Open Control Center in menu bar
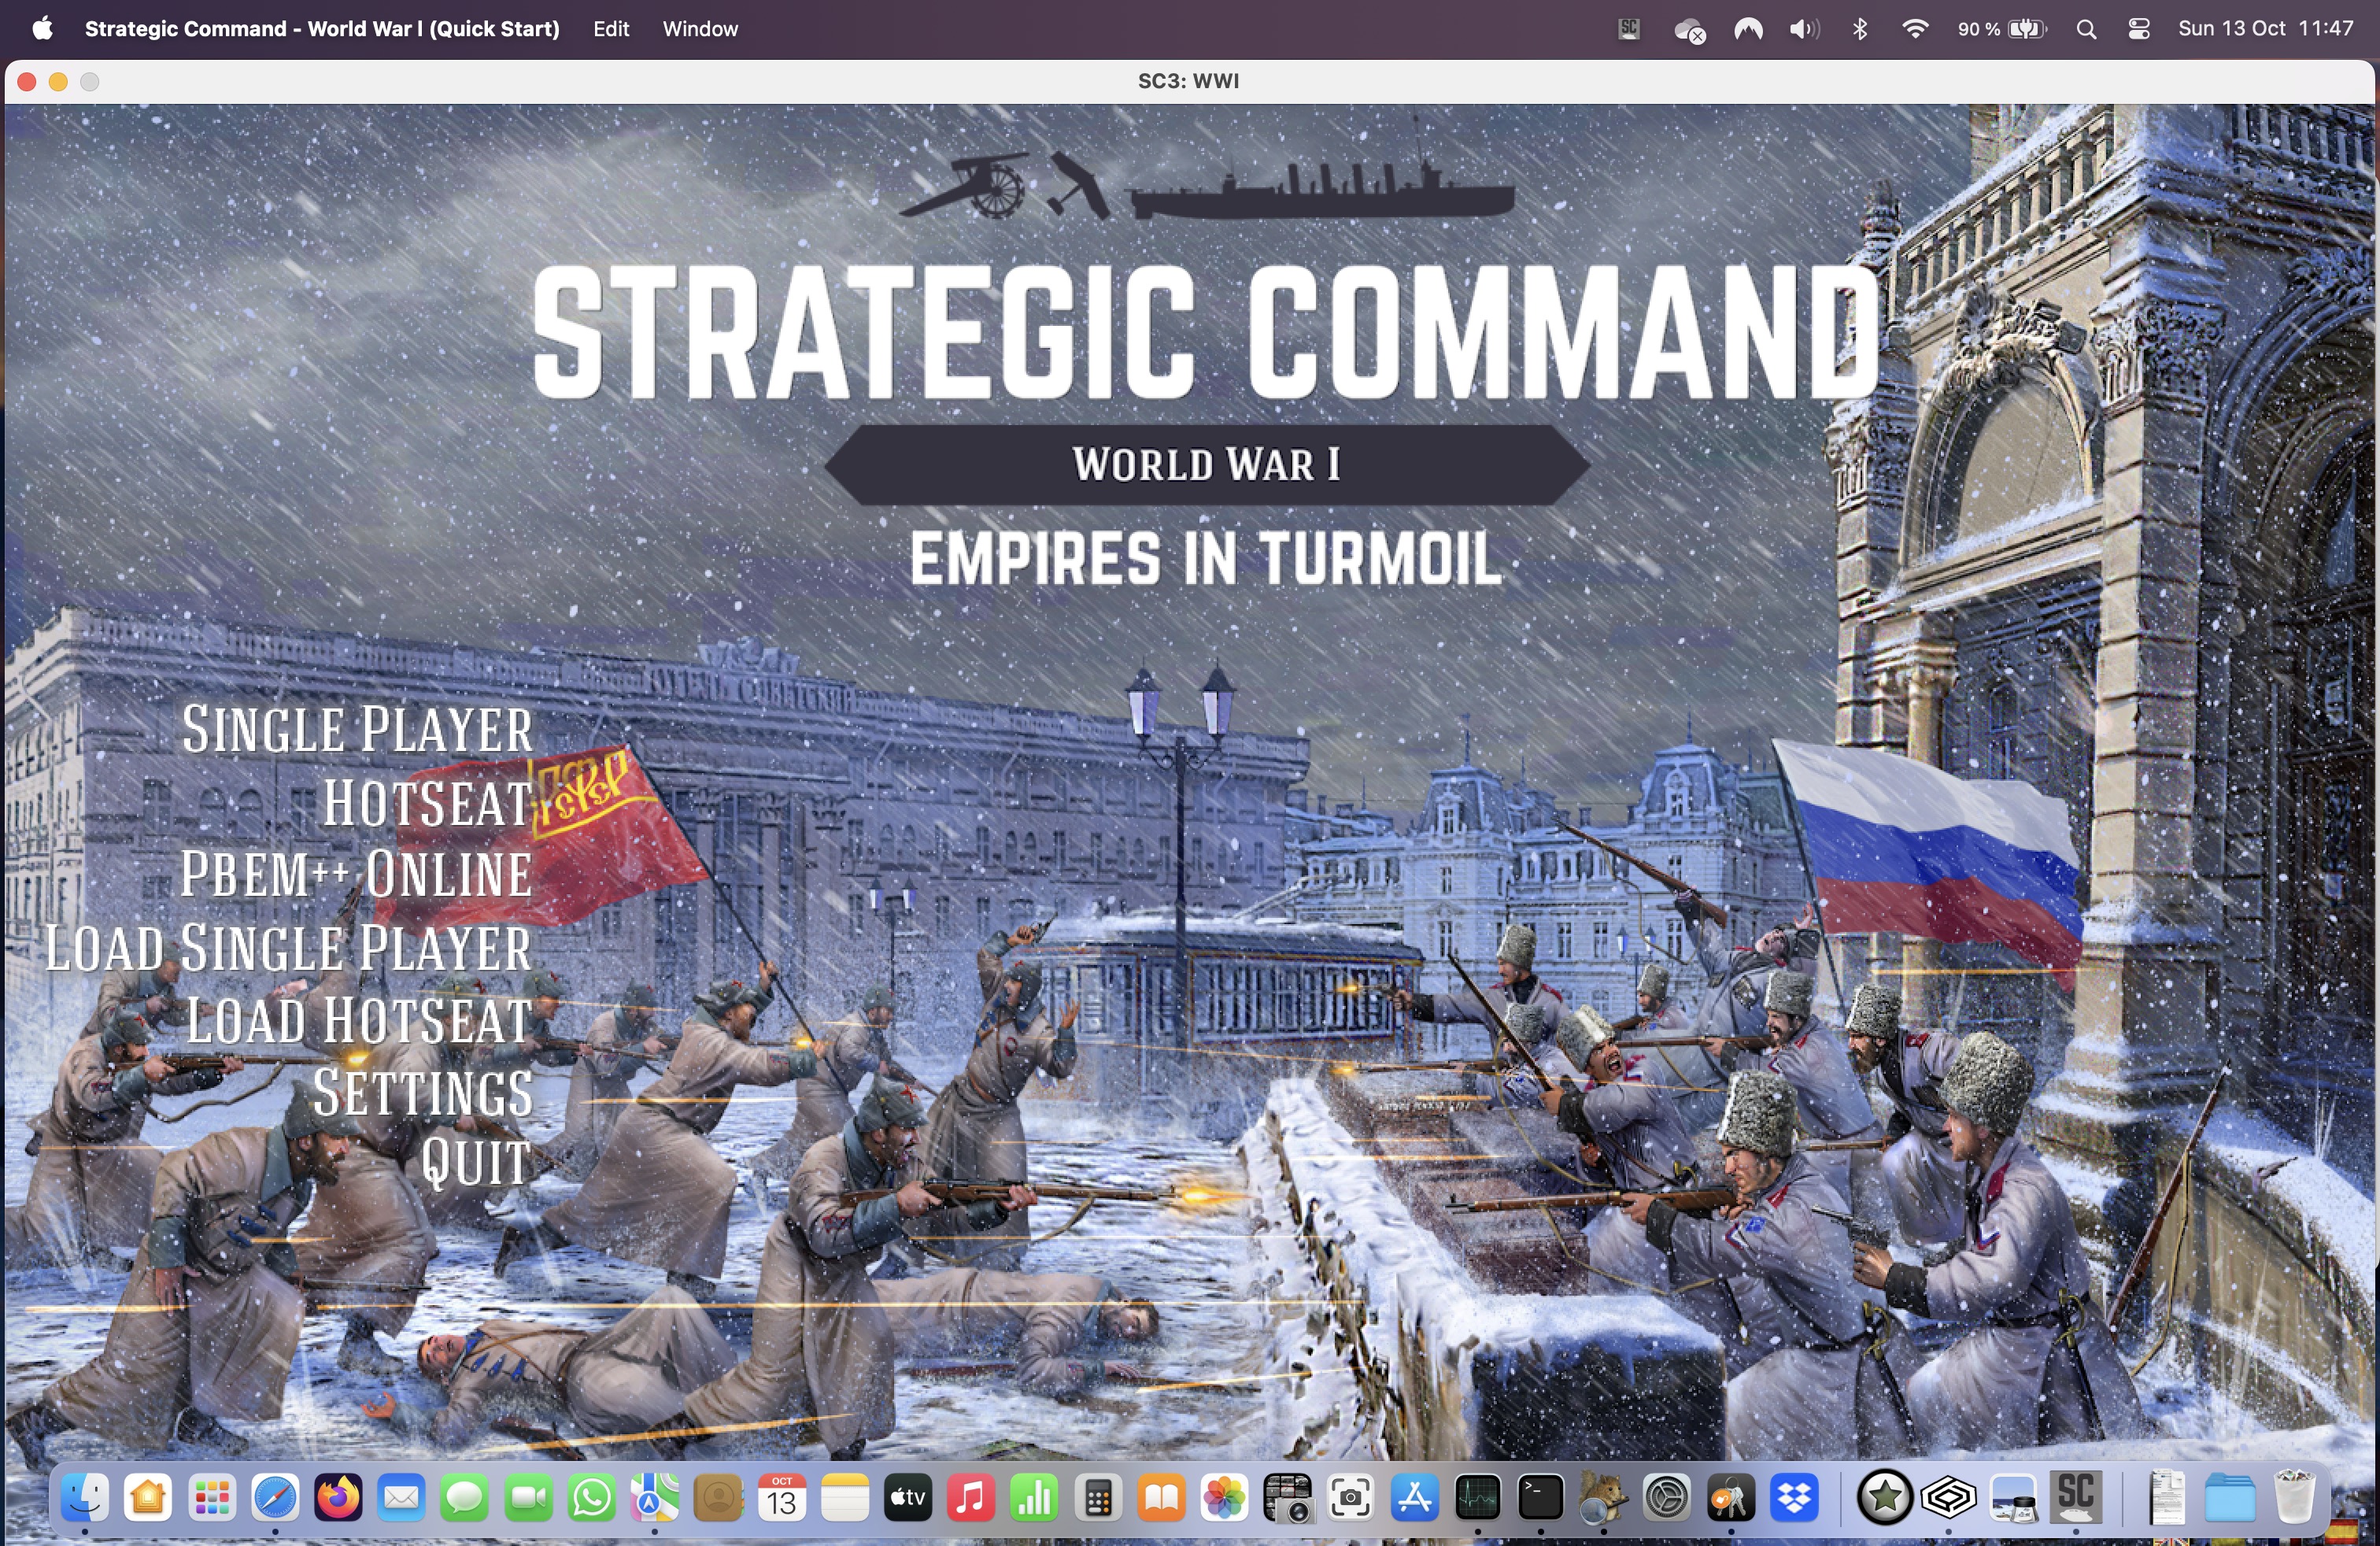This screenshot has width=2380, height=1546. [2138, 29]
